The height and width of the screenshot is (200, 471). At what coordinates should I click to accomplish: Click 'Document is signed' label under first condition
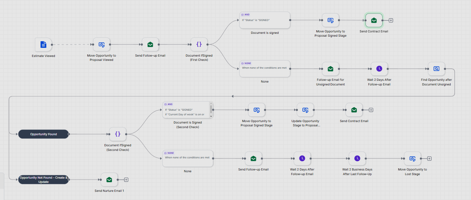(x=265, y=33)
